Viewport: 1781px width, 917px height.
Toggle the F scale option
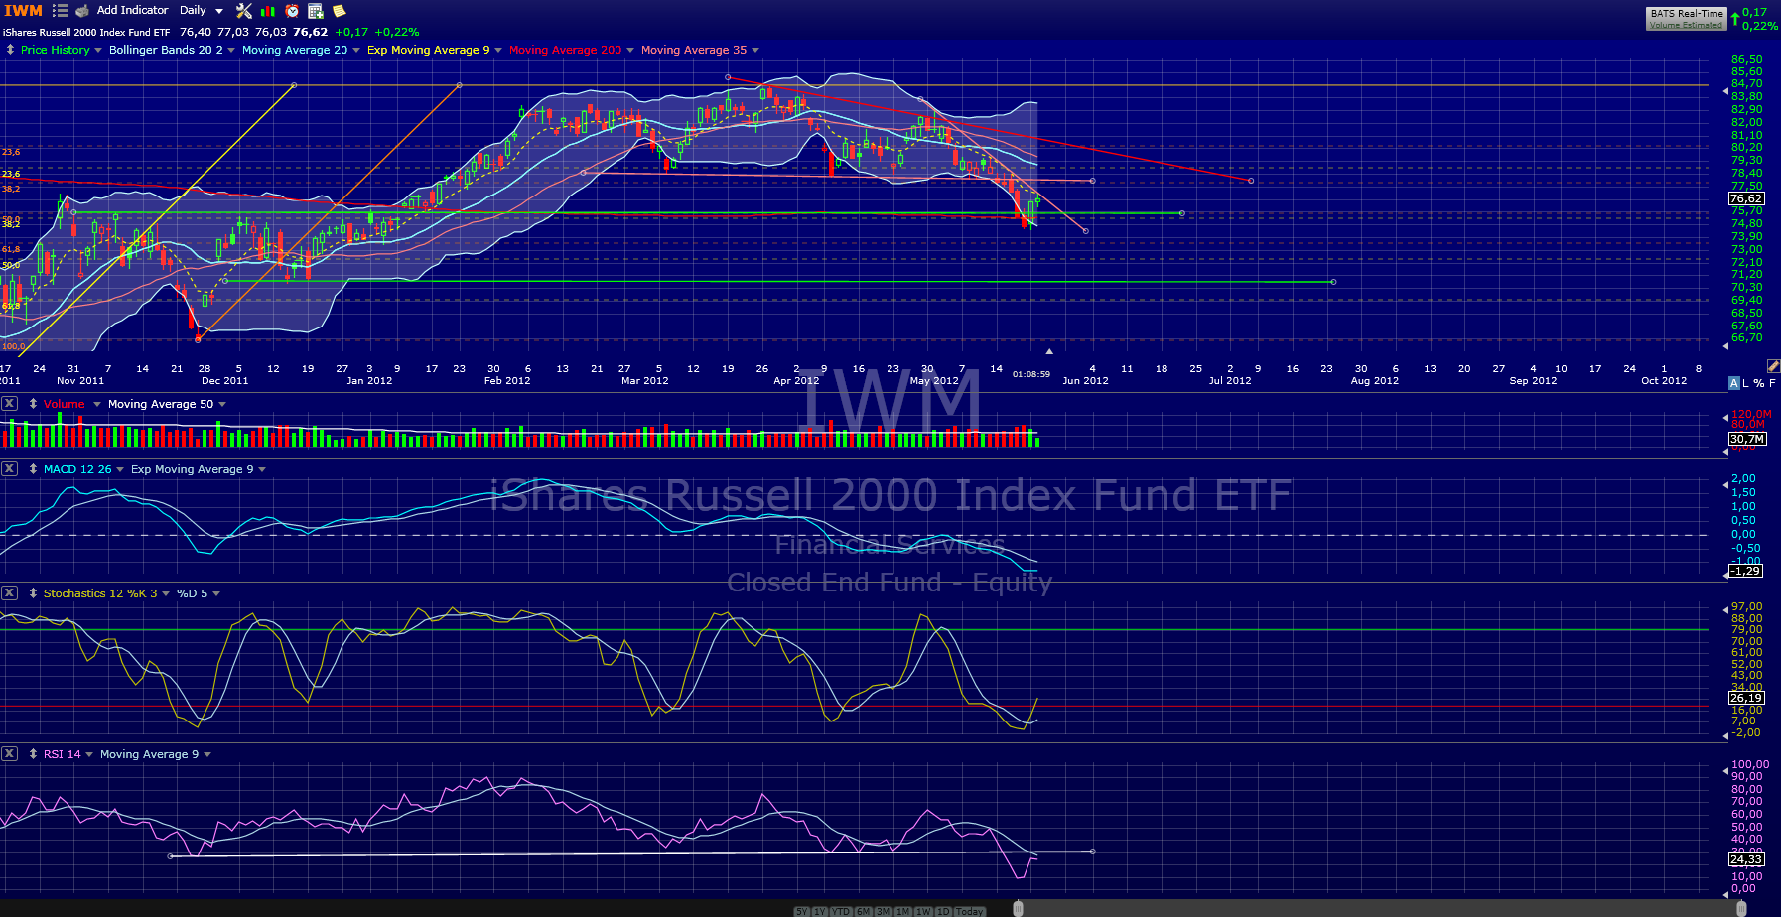(x=1772, y=383)
